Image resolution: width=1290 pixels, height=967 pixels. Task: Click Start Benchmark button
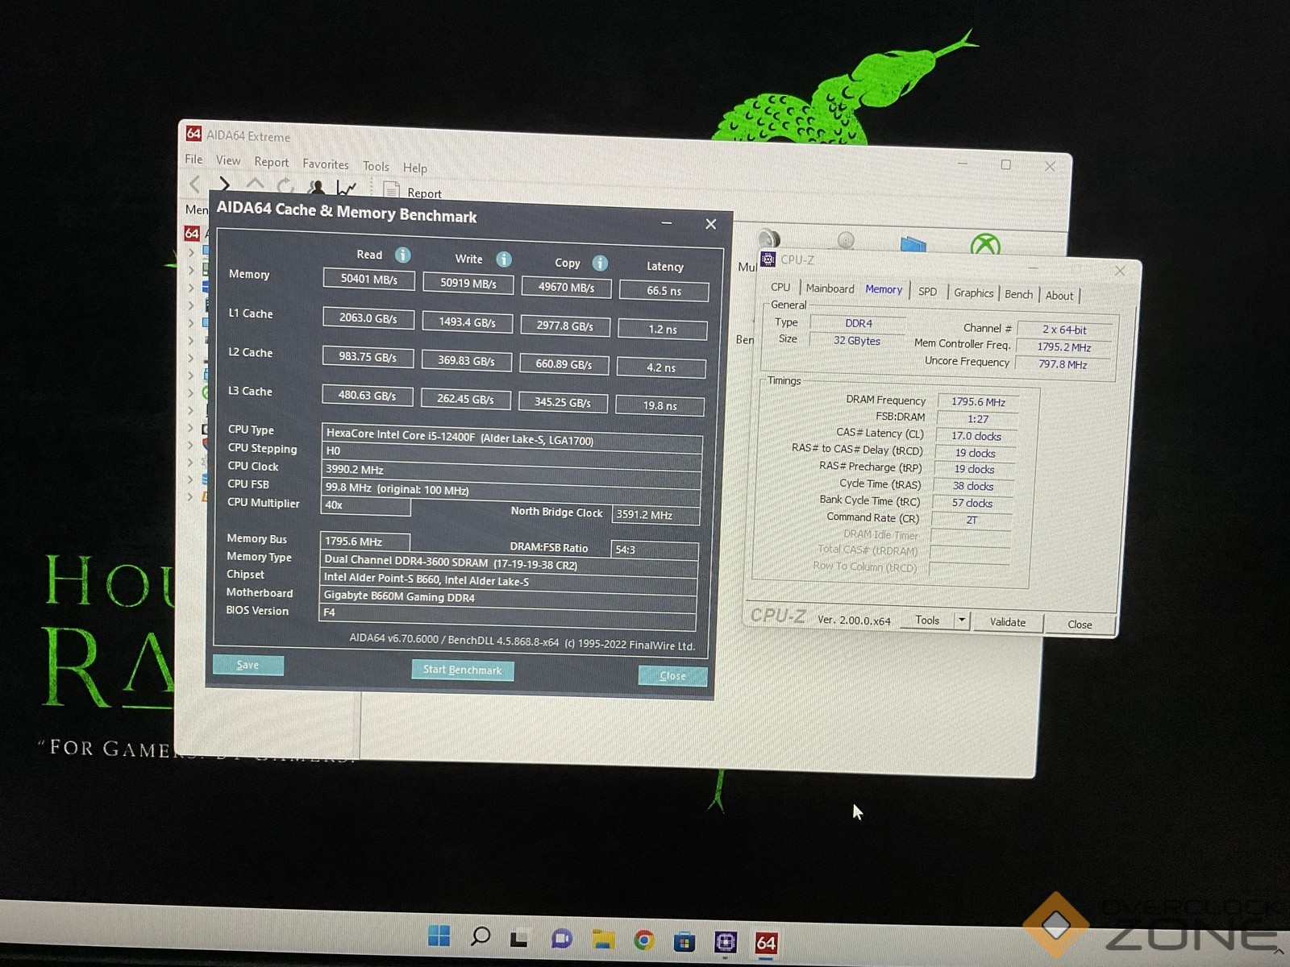pos(463,670)
